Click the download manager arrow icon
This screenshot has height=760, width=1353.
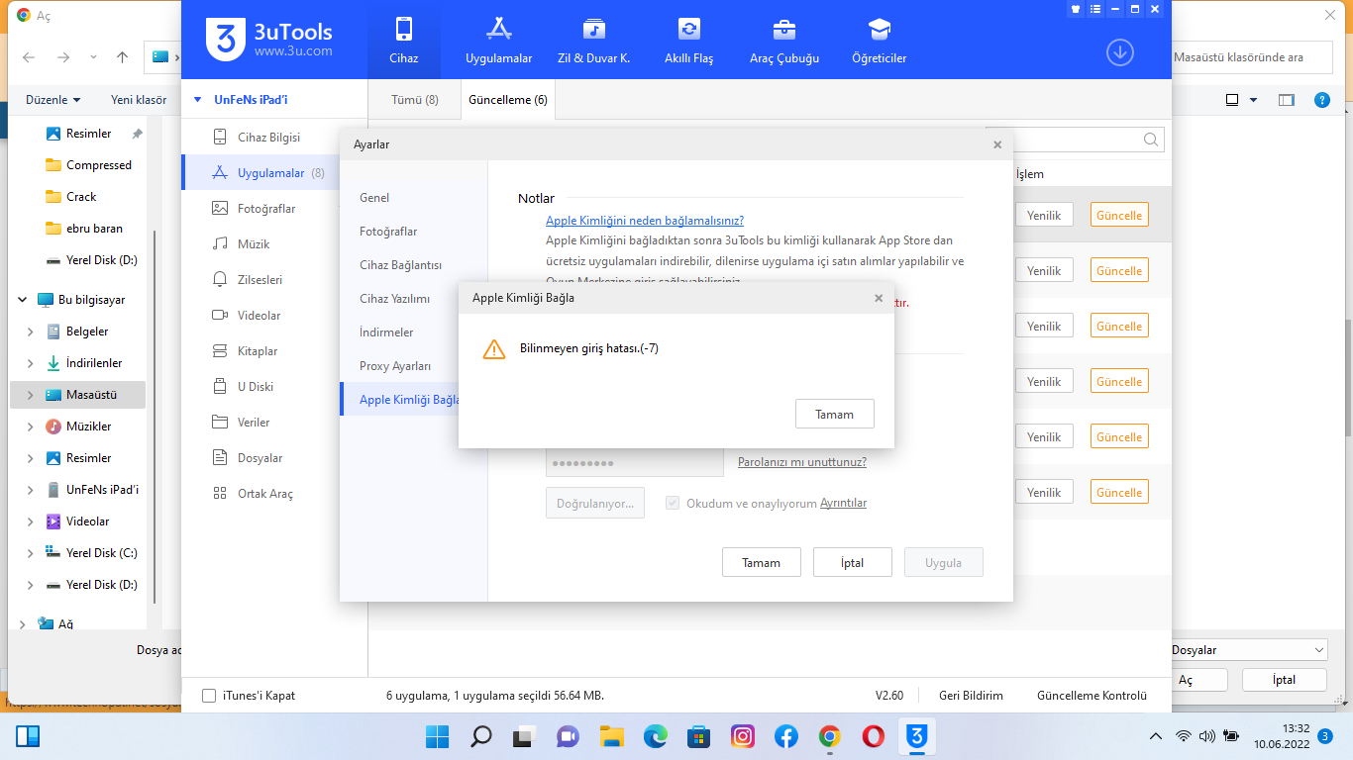[x=1119, y=52]
